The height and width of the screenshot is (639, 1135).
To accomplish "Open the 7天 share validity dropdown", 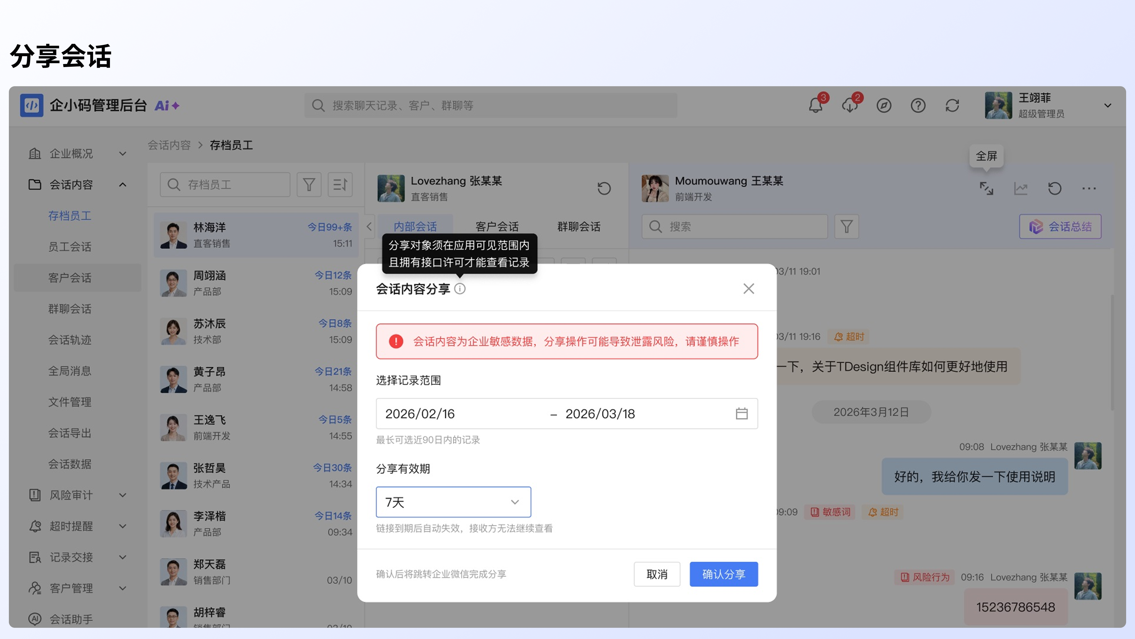I will [453, 502].
